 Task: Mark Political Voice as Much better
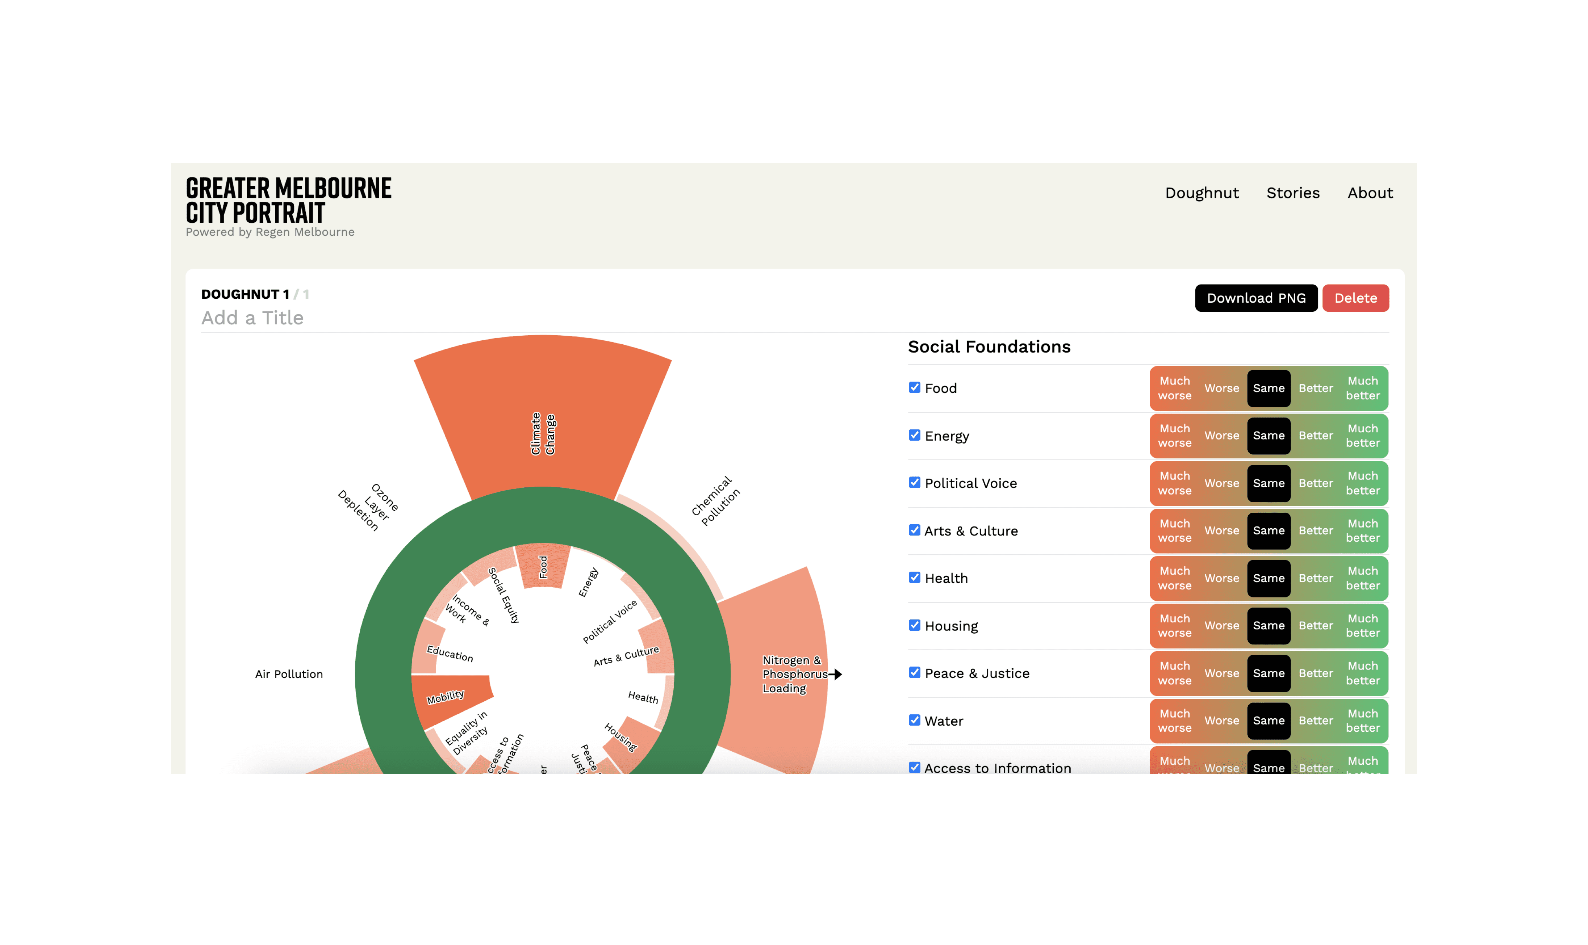click(1363, 483)
